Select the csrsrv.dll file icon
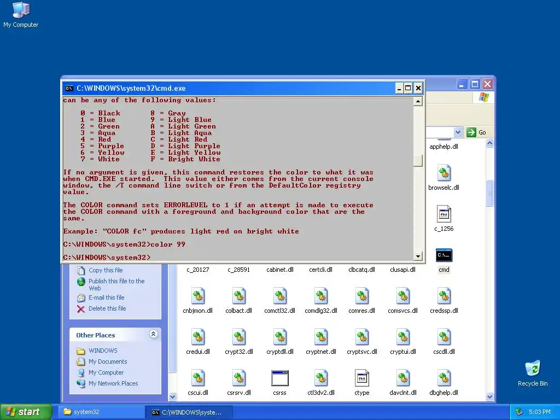Image resolution: width=560 pixels, height=420 pixels. (x=239, y=378)
